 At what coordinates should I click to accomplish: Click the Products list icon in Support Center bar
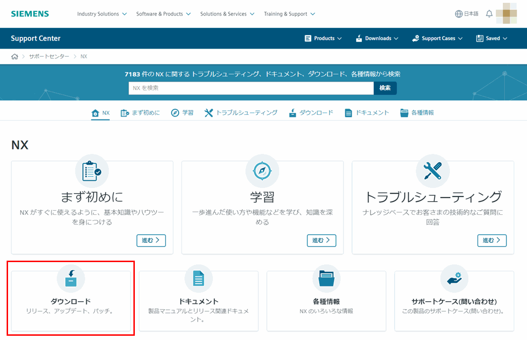pyautogui.click(x=307, y=38)
